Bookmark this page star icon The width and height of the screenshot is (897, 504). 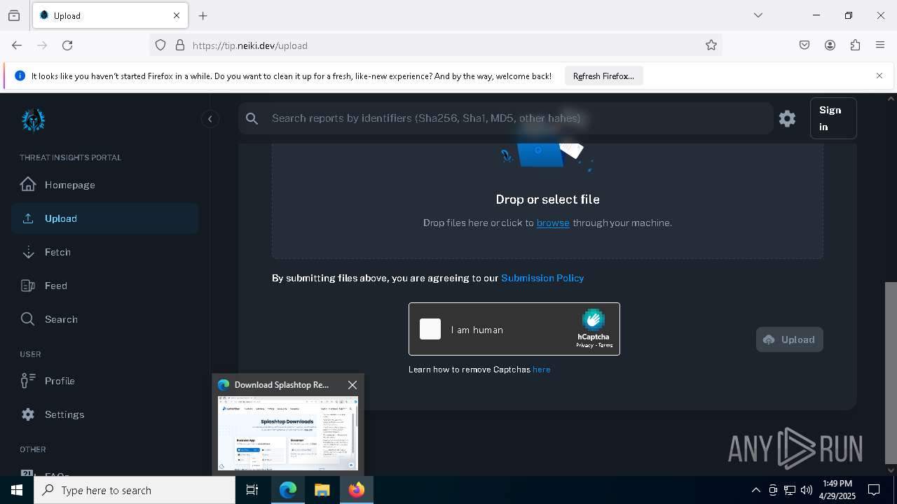pos(711,45)
